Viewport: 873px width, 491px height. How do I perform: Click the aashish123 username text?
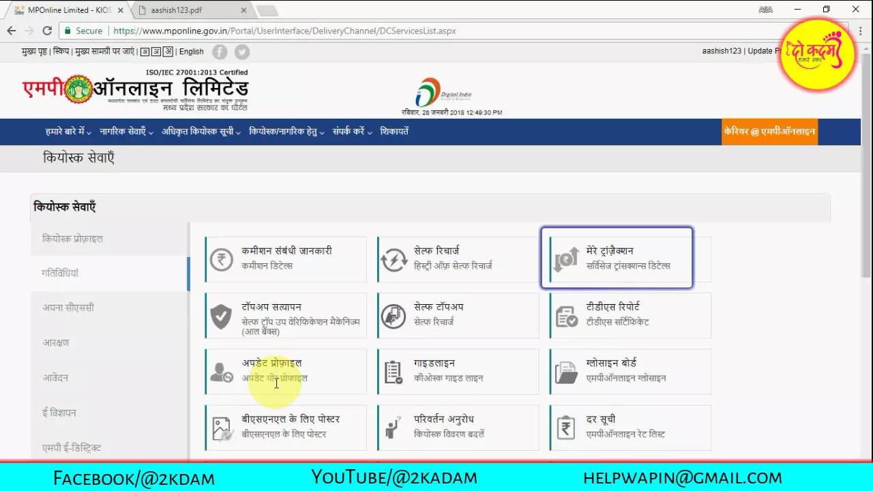coord(722,51)
